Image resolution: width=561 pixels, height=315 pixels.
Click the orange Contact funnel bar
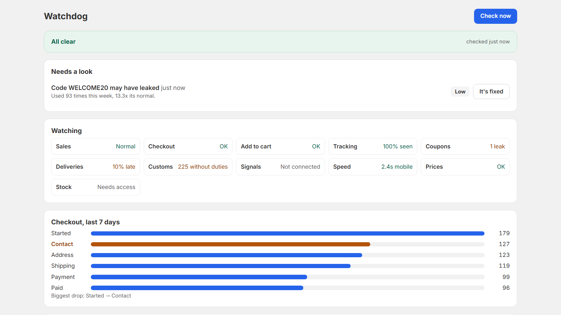pyautogui.click(x=230, y=244)
